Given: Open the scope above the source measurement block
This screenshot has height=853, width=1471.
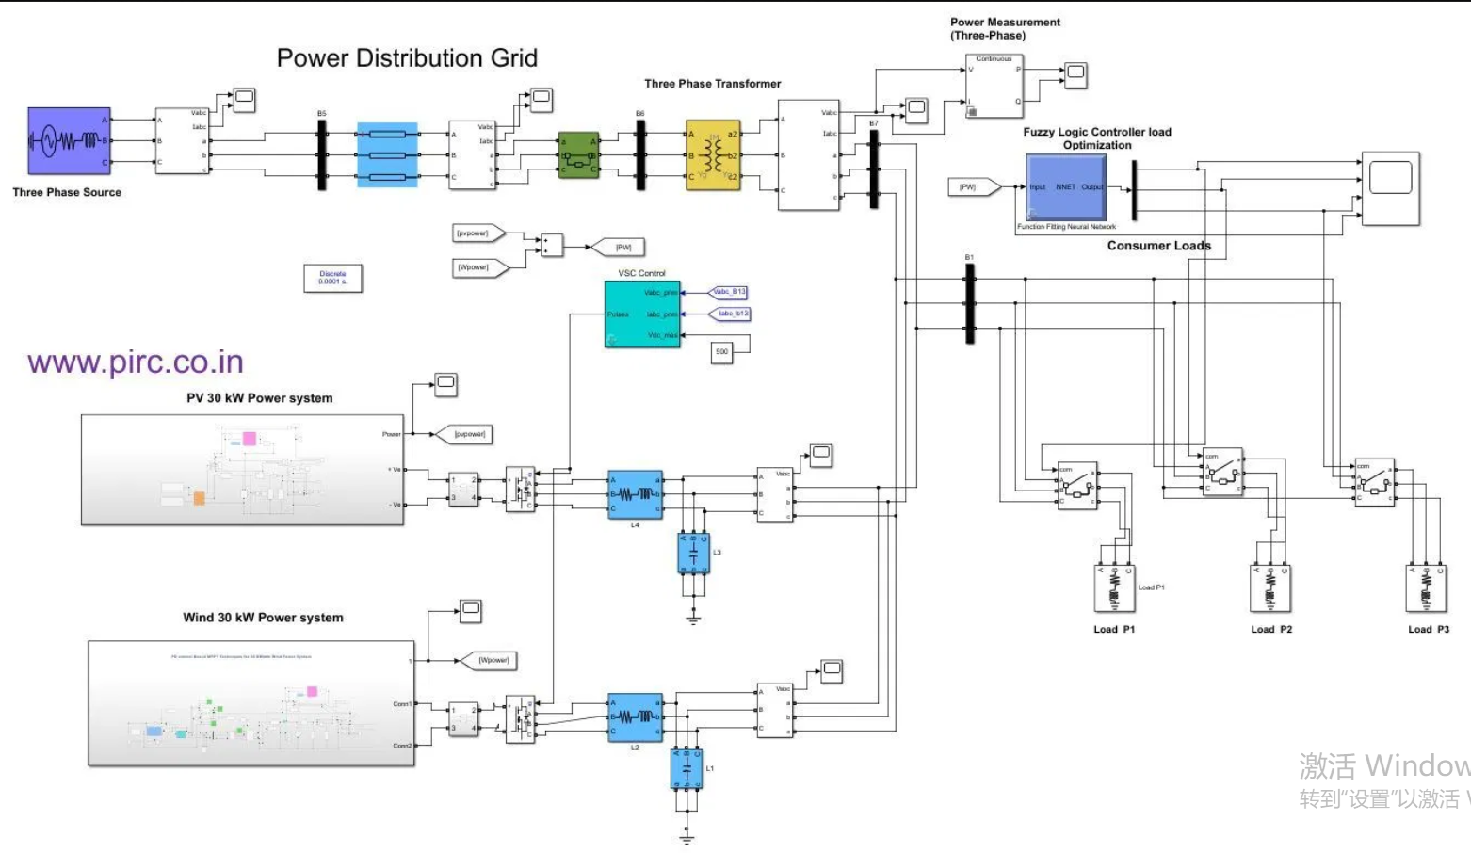Looking at the screenshot, I should [x=244, y=99].
